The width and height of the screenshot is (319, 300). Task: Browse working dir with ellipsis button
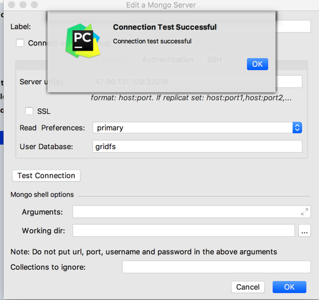coord(304,231)
